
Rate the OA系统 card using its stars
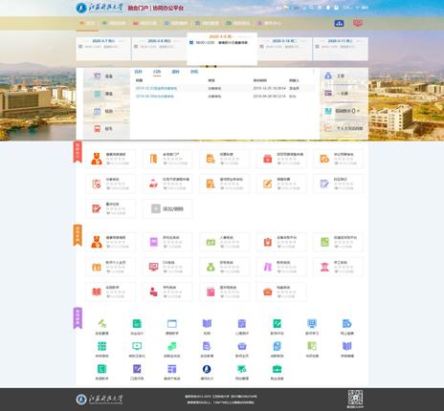coord(172,267)
